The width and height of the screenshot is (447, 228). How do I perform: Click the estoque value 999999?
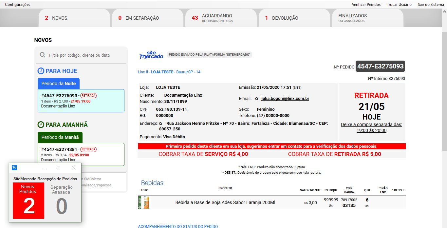click(331, 199)
